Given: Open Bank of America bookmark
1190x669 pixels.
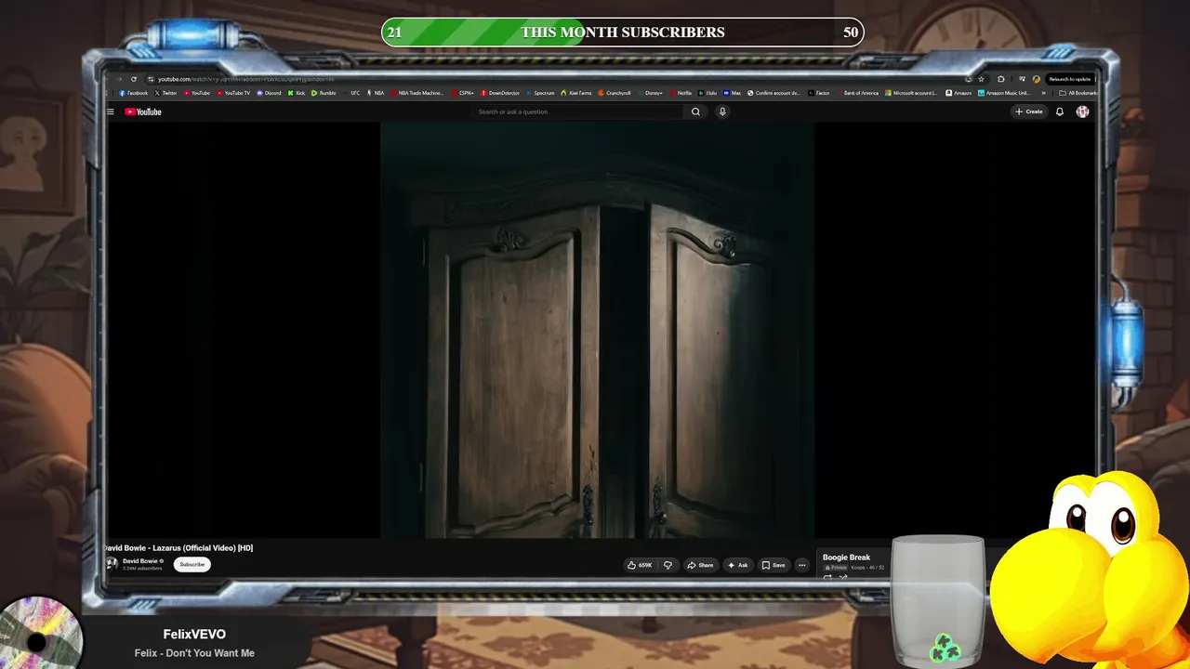Looking at the screenshot, I should pyautogui.click(x=856, y=93).
